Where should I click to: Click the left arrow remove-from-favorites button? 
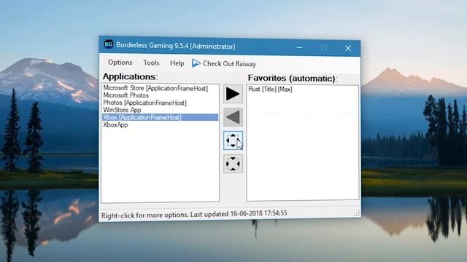233,117
